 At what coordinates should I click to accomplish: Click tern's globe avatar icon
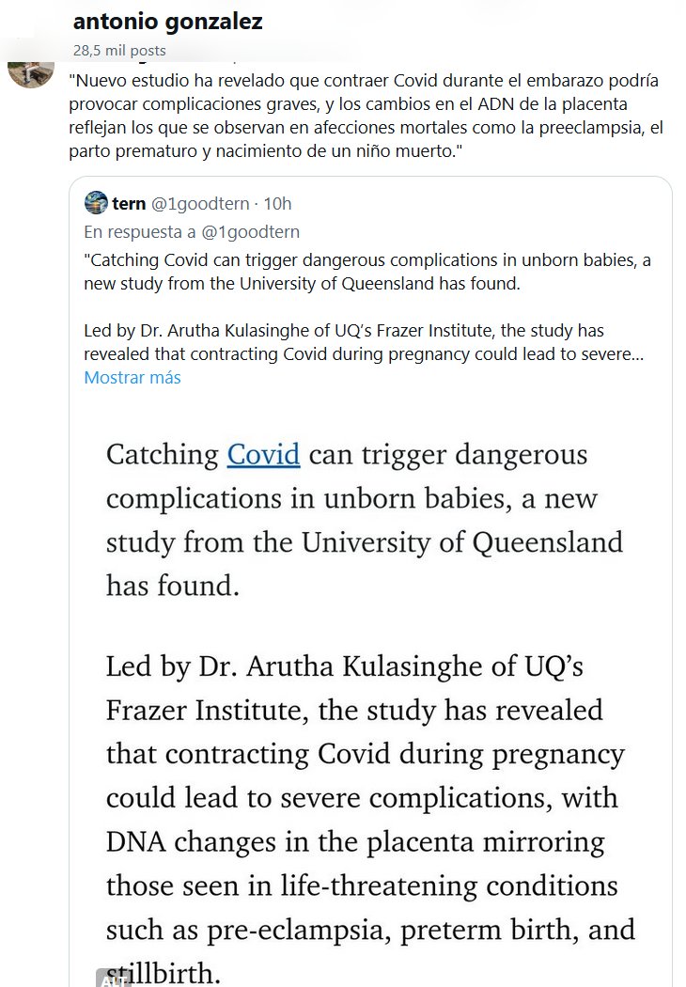(95, 203)
